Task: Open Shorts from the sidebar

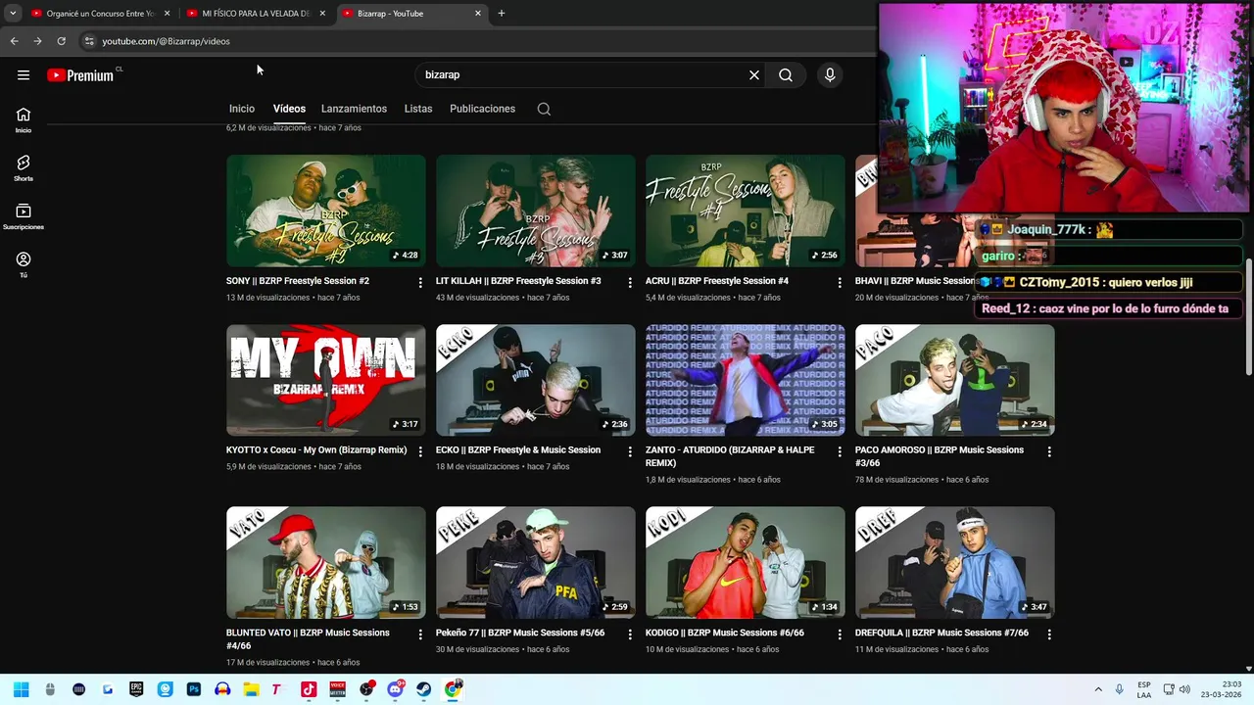Action: point(24,167)
